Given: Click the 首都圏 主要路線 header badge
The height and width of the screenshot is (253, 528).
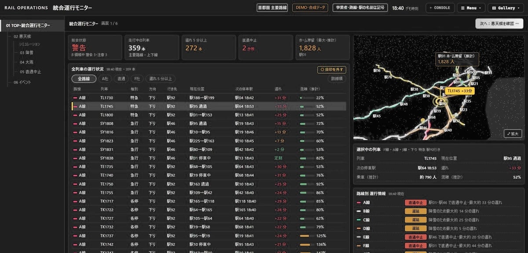Looking at the screenshot, I should pos(272,8).
